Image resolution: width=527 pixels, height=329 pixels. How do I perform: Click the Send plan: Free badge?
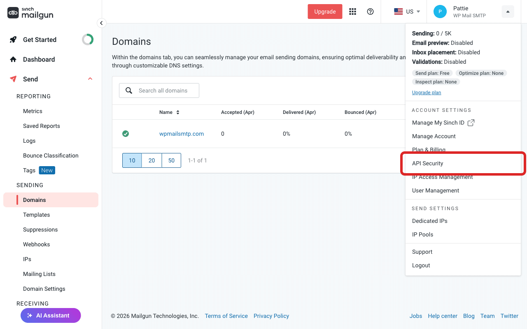(432, 73)
